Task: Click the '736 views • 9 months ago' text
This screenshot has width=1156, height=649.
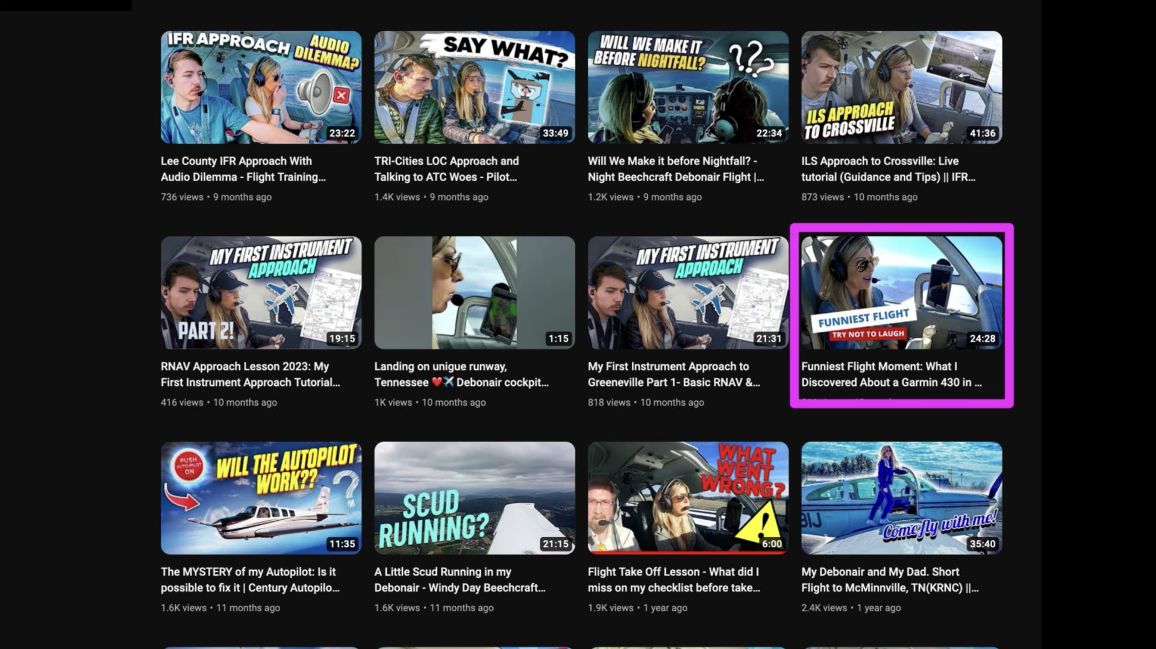Action: point(216,197)
